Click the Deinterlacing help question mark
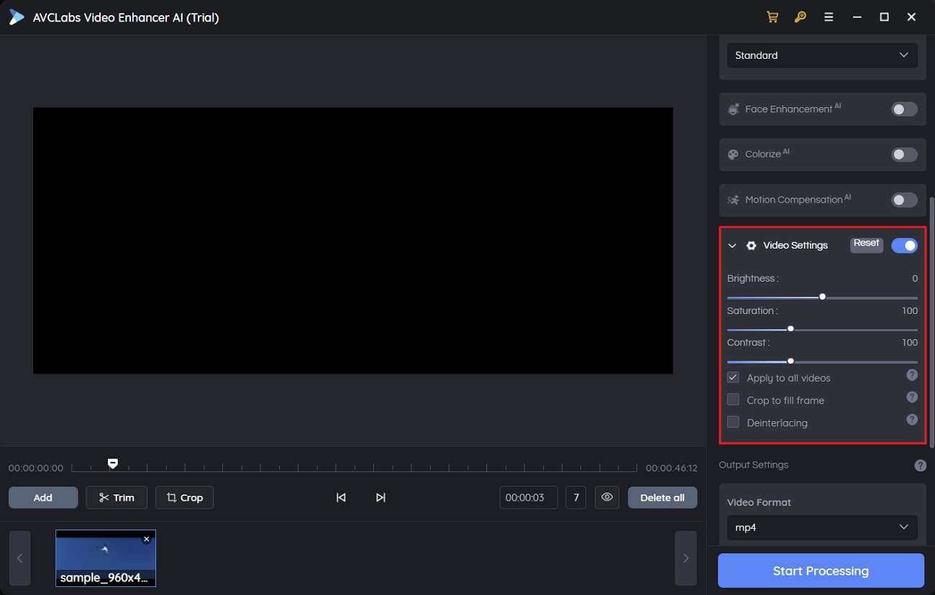The image size is (935, 595). pyautogui.click(x=911, y=420)
